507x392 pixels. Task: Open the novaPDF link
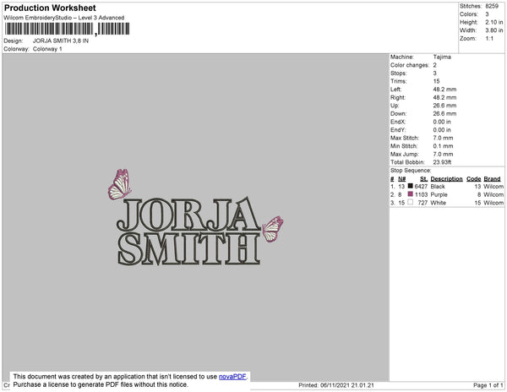(x=232, y=377)
